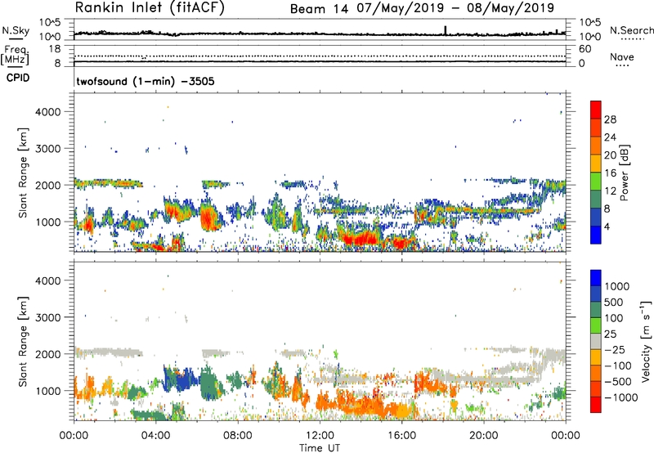
Task: Click teal Power colorbar segment between 8 and 12
Action: coord(596,200)
